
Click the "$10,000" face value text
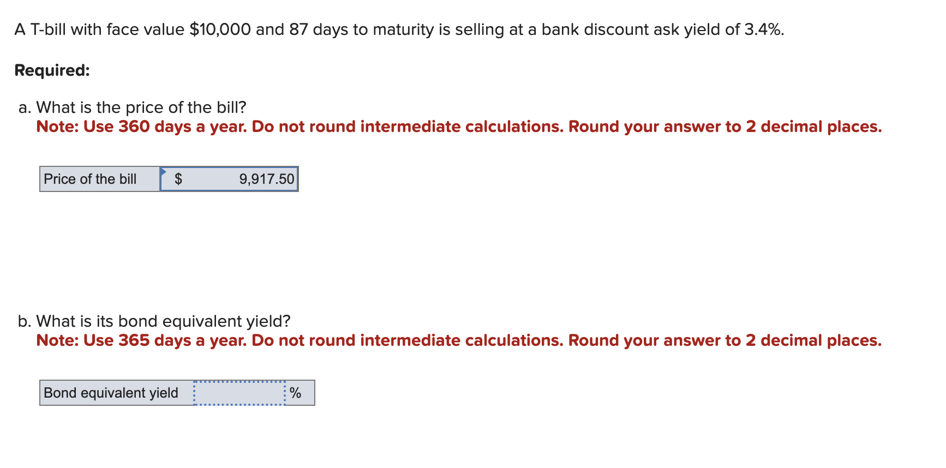220,29
